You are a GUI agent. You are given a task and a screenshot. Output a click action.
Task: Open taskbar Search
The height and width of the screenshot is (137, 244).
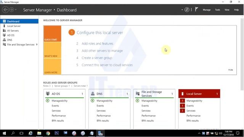pyautogui.click(x=13, y=133)
